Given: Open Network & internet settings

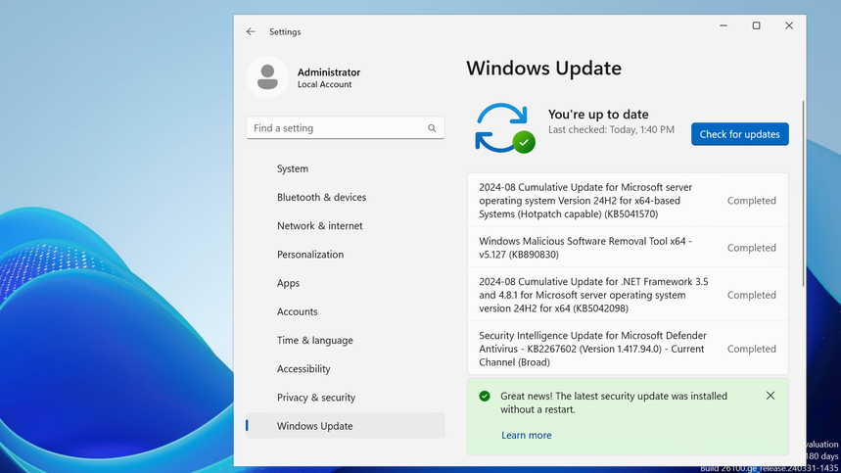Looking at the screenshot, I should point(346,226).
